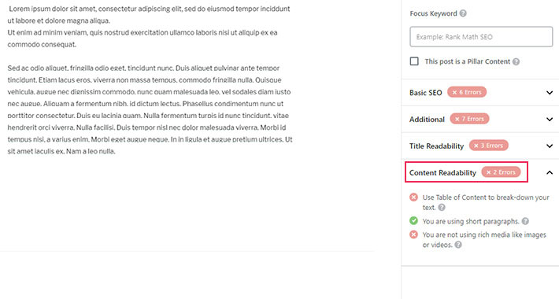The height and width of the screenshot is (299, 559).
Task: Select the 2 Errors badge
Action: [x=501, y=172]
